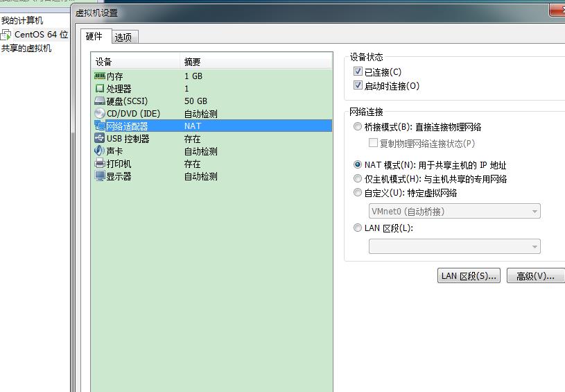The width and height of the screenshot is (565, 392).
Task: Check 复制物理网络连接状态(P) checkbox
Action: click(373, 143)
